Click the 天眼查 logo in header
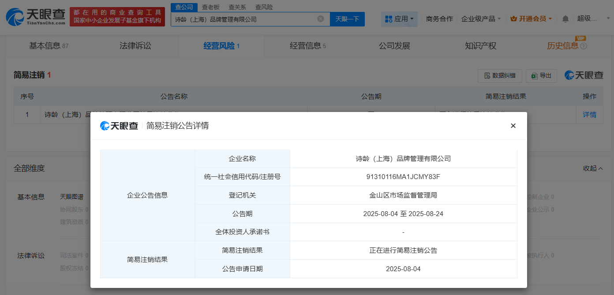The height and width of the screenshot is (295, 614). 35,17
